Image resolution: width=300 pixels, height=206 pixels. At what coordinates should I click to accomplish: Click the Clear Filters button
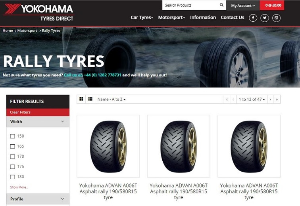coord(38,112)
